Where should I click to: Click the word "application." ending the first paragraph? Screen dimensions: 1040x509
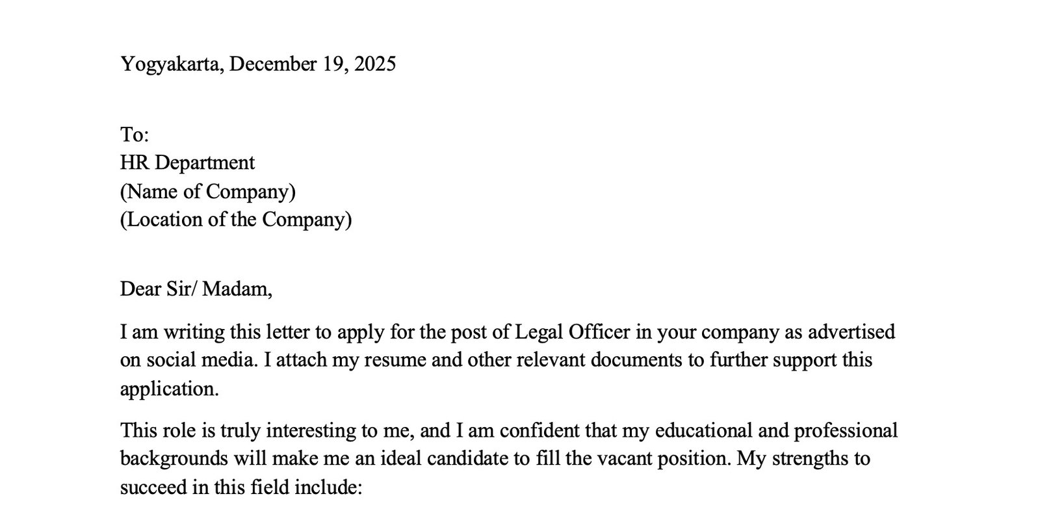[169, 389]
